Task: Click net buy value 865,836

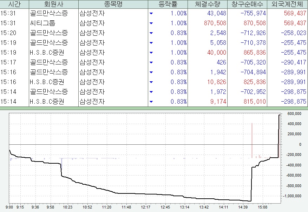Action: (x=255, y=53)
